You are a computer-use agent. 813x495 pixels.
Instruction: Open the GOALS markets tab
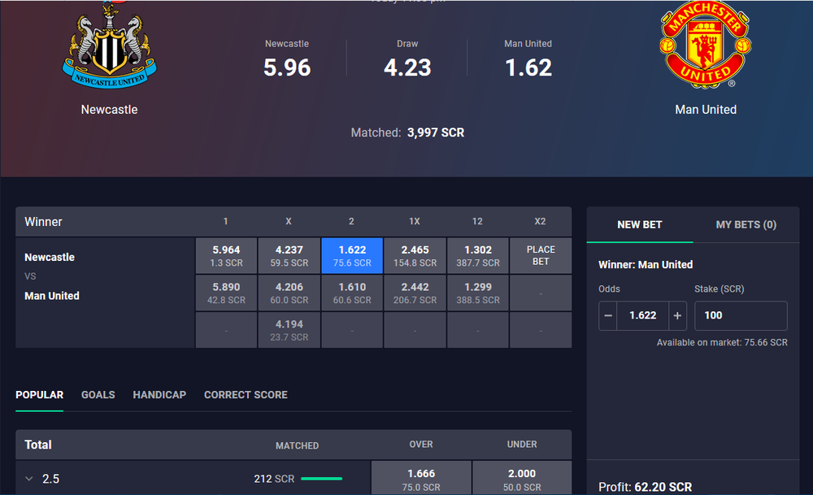(98, 395)
